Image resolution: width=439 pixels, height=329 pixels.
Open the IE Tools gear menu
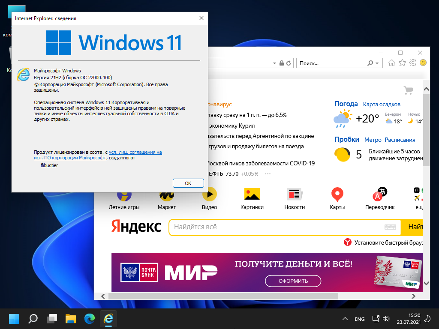click(413, 63)
